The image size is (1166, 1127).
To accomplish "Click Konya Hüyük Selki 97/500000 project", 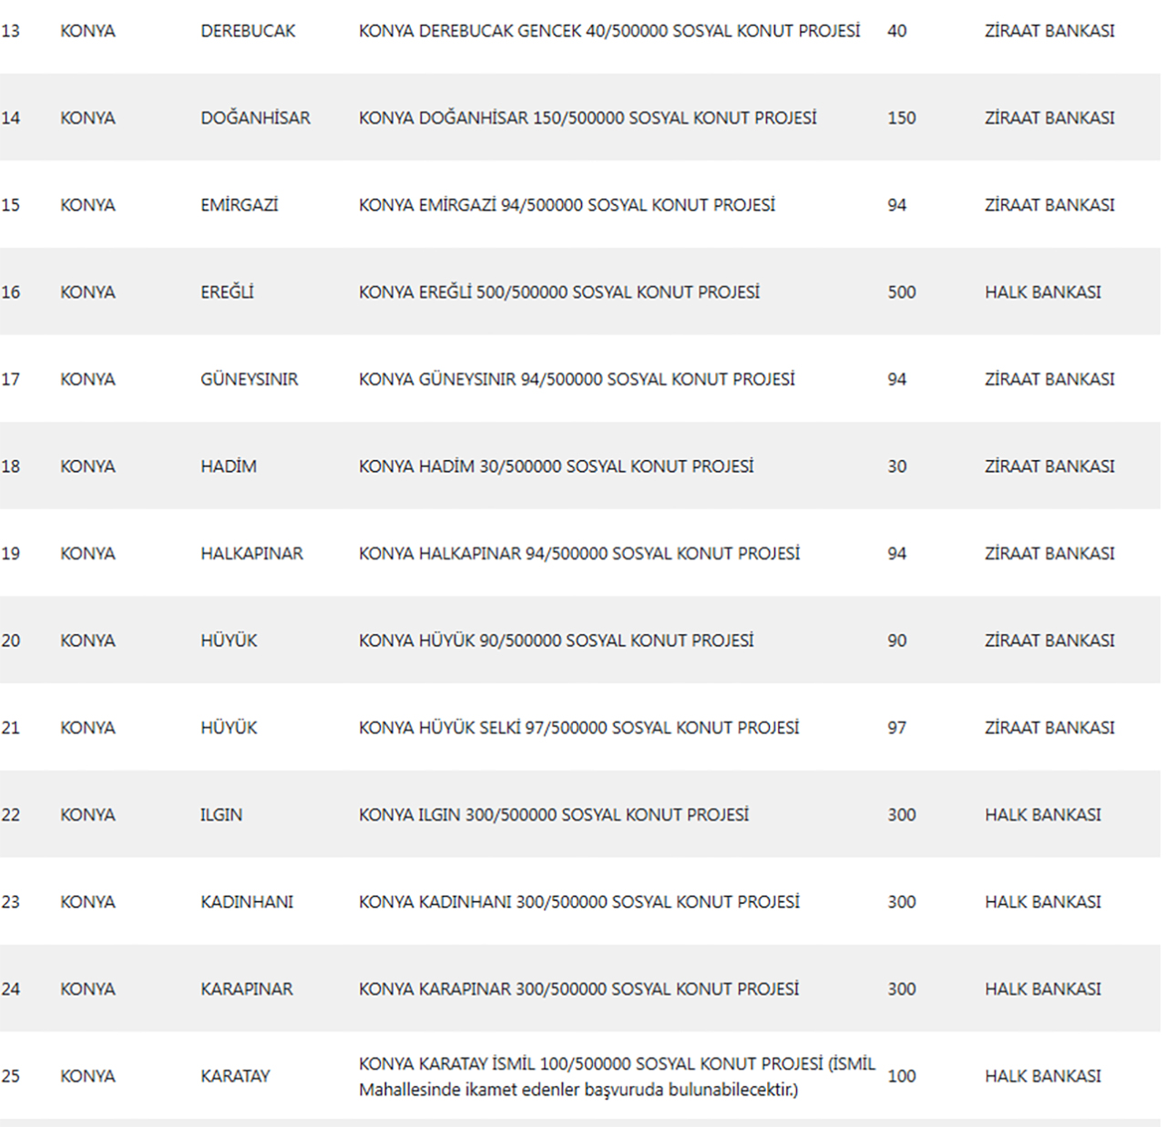I will click(578, 728).
